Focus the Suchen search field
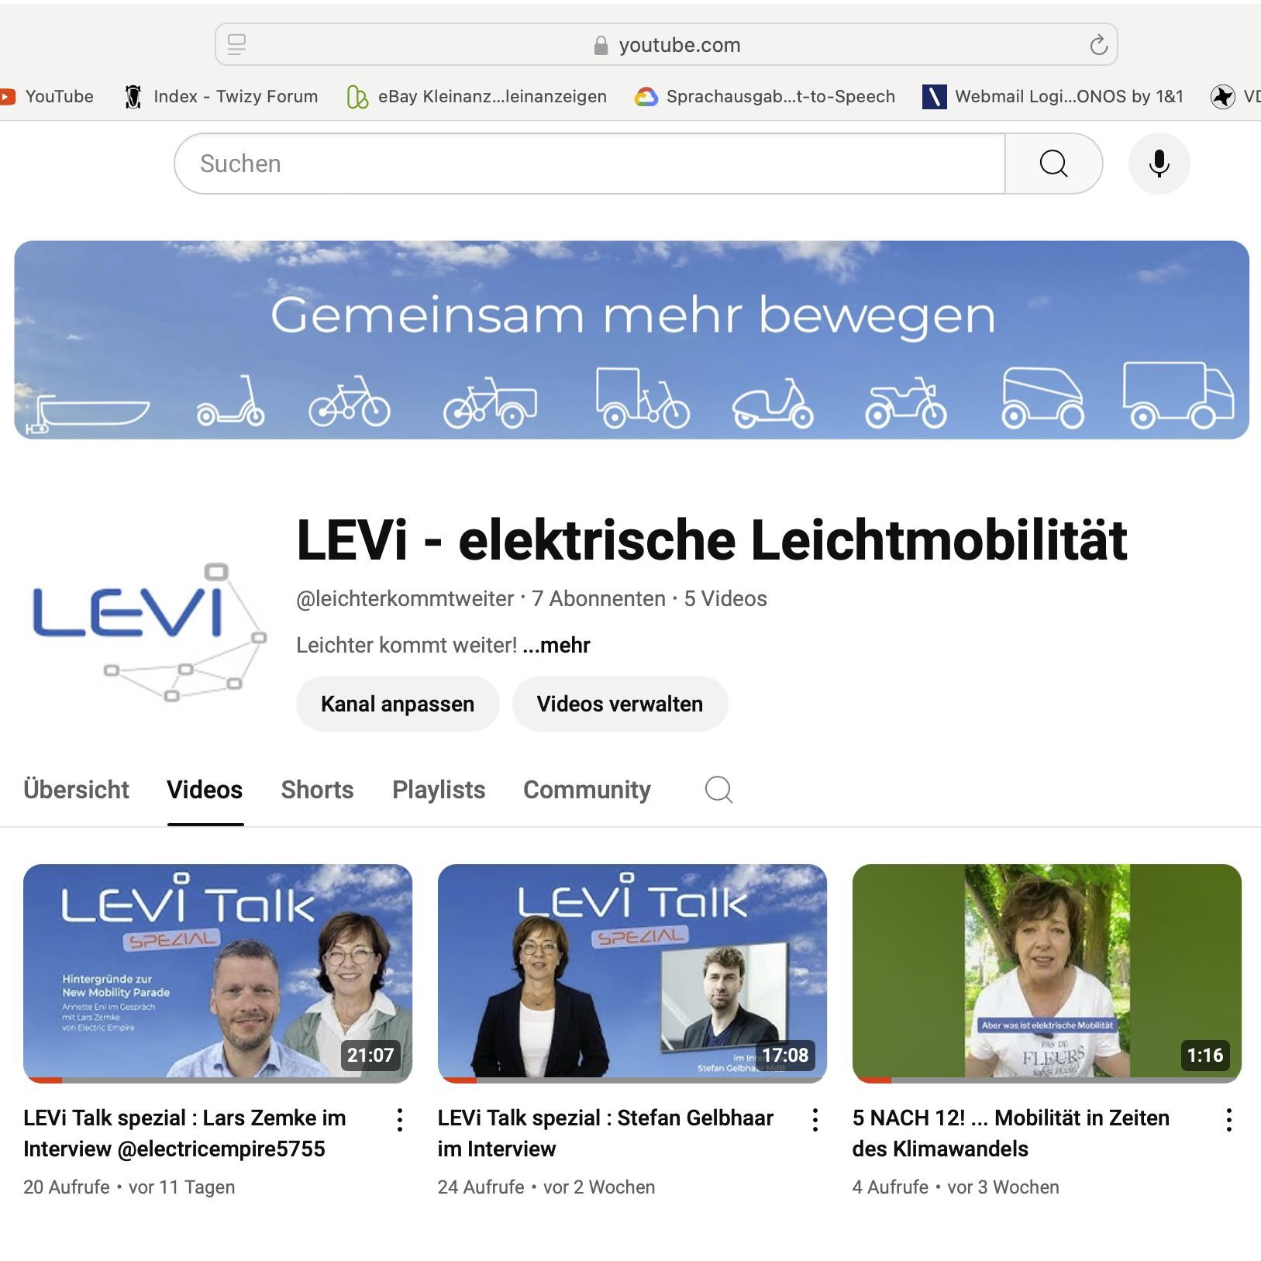 pyautogui.click(x=590, y=164)
